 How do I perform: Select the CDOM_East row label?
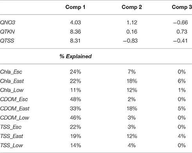tap(14, 109)
